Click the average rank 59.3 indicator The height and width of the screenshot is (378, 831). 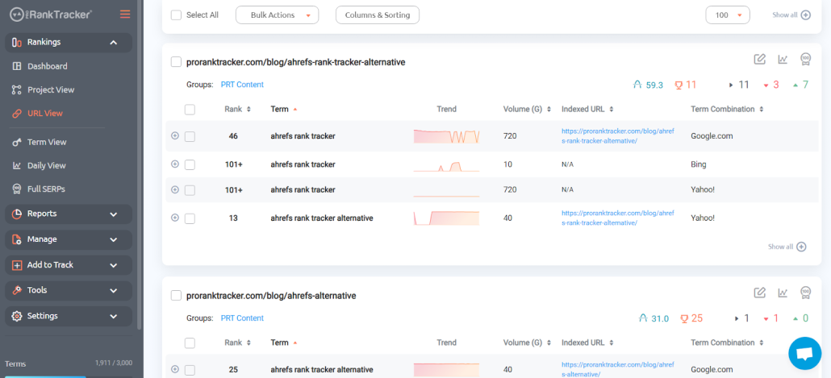pos(648,85)
